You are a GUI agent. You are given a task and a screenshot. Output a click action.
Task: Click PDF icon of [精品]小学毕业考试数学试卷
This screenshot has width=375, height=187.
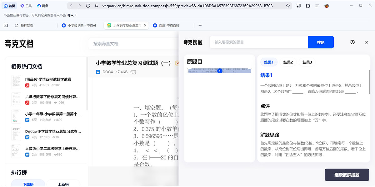click(27, 85)
